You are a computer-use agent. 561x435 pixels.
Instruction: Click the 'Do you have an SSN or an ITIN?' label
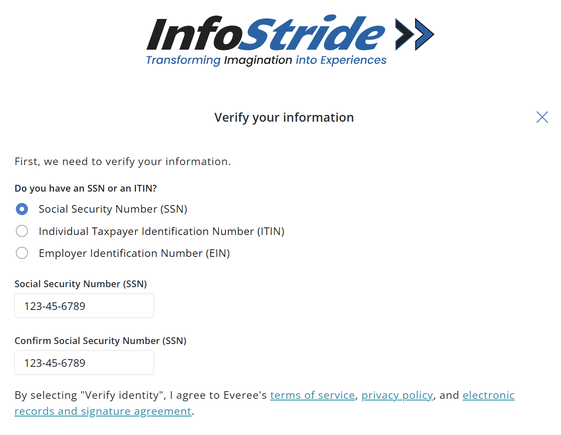(85, 188)
